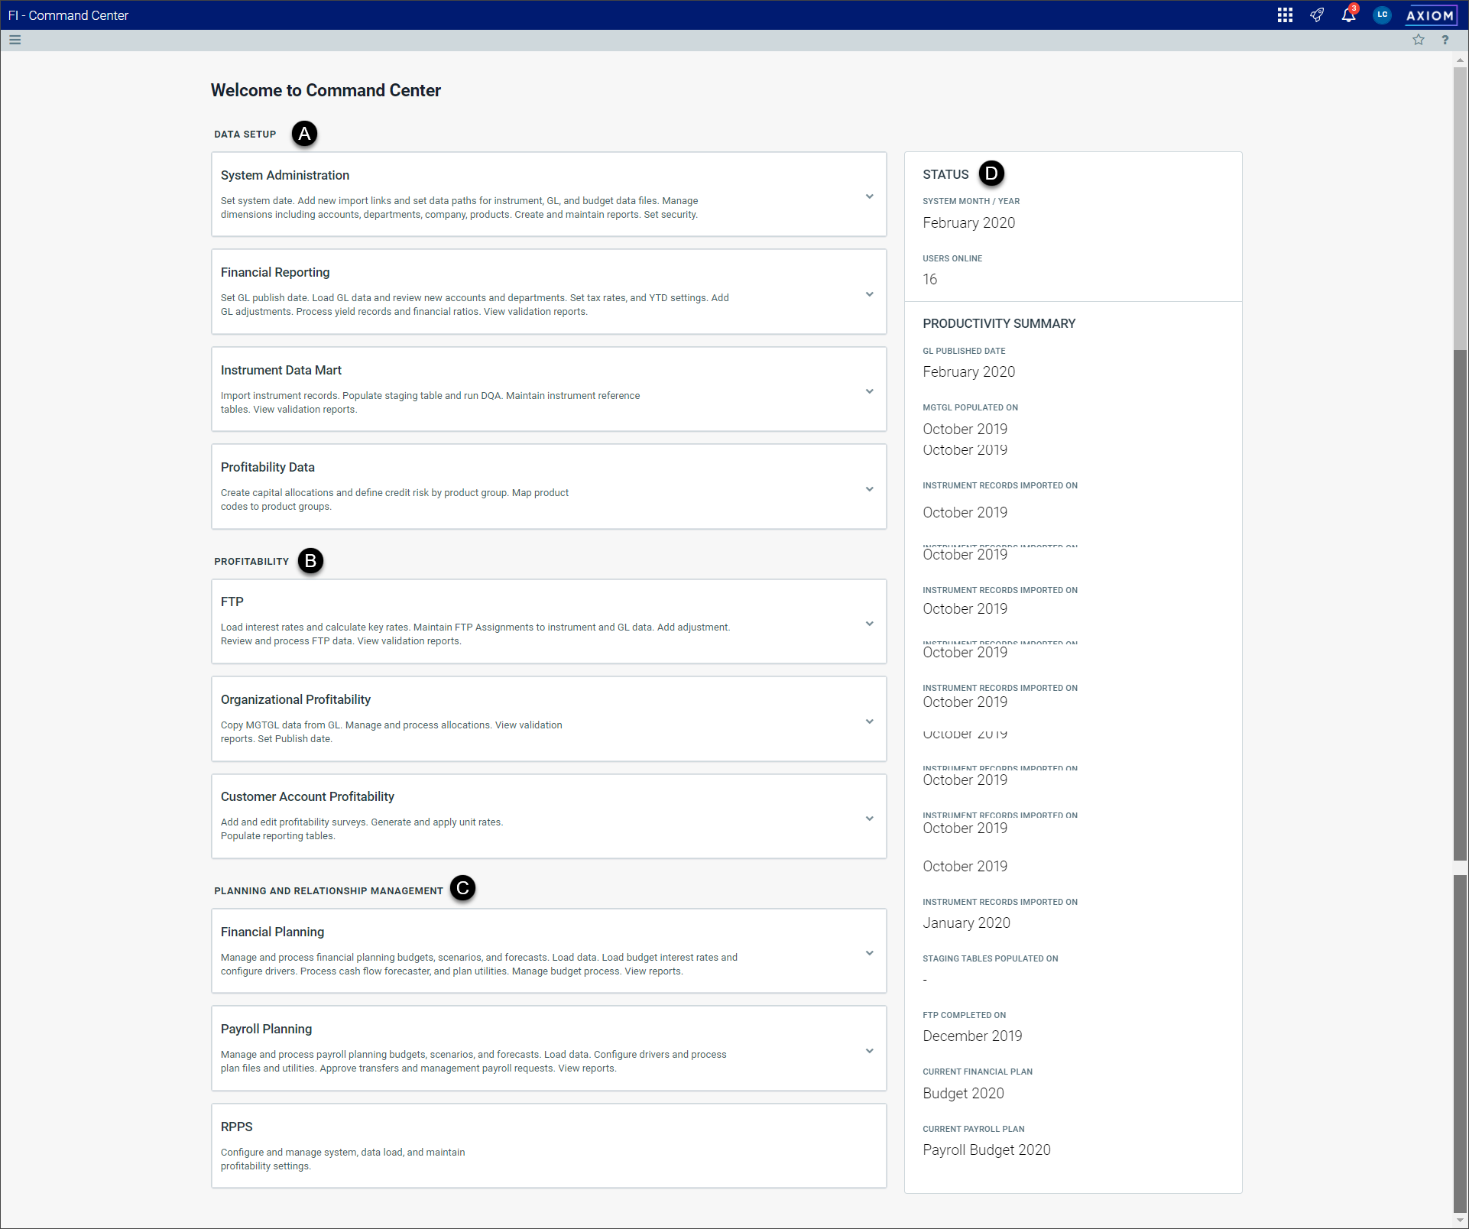The image size is (1469, 1229).
Task: Click the Instrument Data Mart title
Action: click(x=281, y=370)
